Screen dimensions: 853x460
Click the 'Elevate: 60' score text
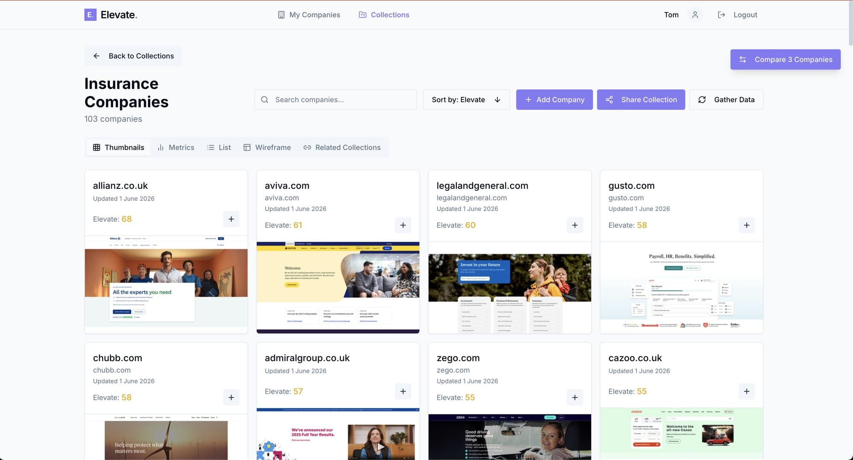click(x=456, y=225)
